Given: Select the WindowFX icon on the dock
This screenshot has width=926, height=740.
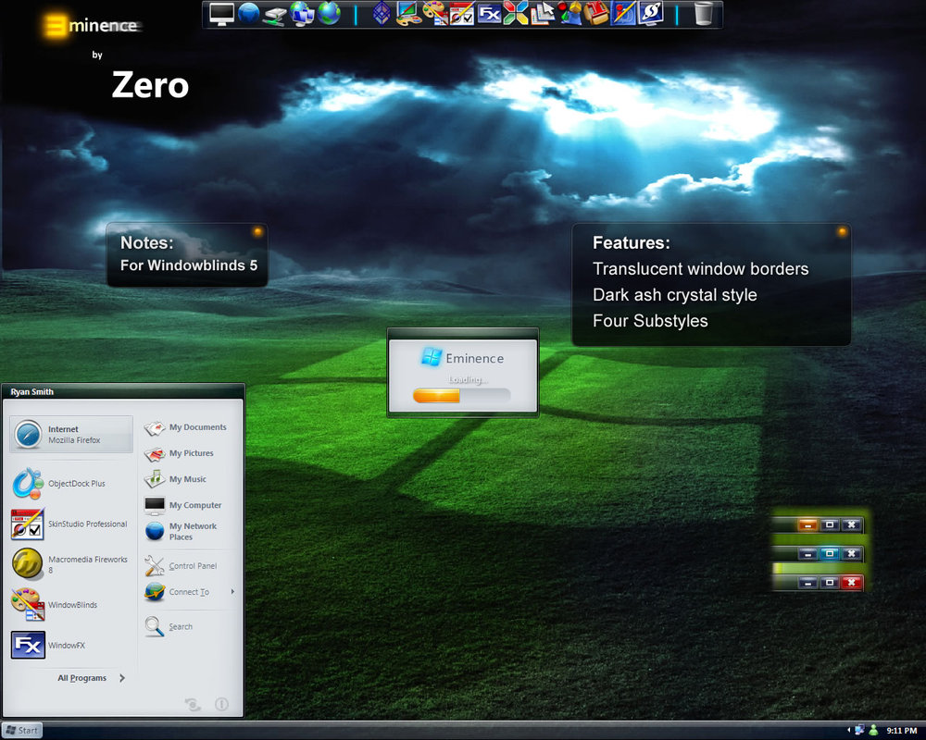Looking at the screenshot, I should pos(490,14).
